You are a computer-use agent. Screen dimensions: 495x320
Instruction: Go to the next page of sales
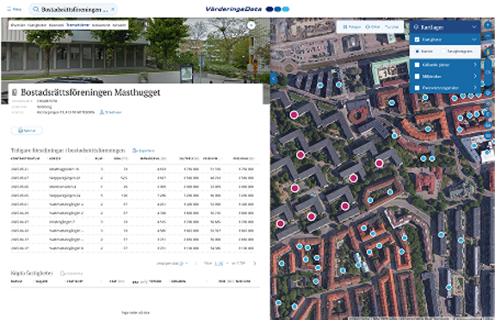pyautogui.click(x=255, y=263)
